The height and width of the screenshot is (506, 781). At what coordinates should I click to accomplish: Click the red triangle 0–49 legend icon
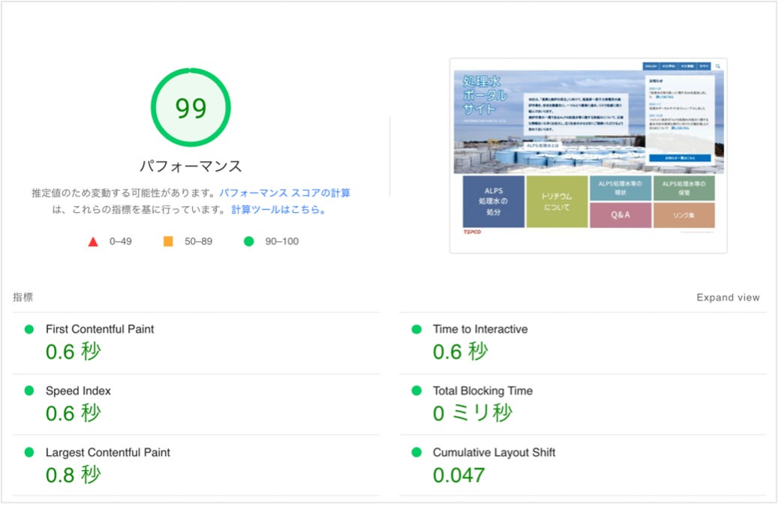(x=93, y=241)
